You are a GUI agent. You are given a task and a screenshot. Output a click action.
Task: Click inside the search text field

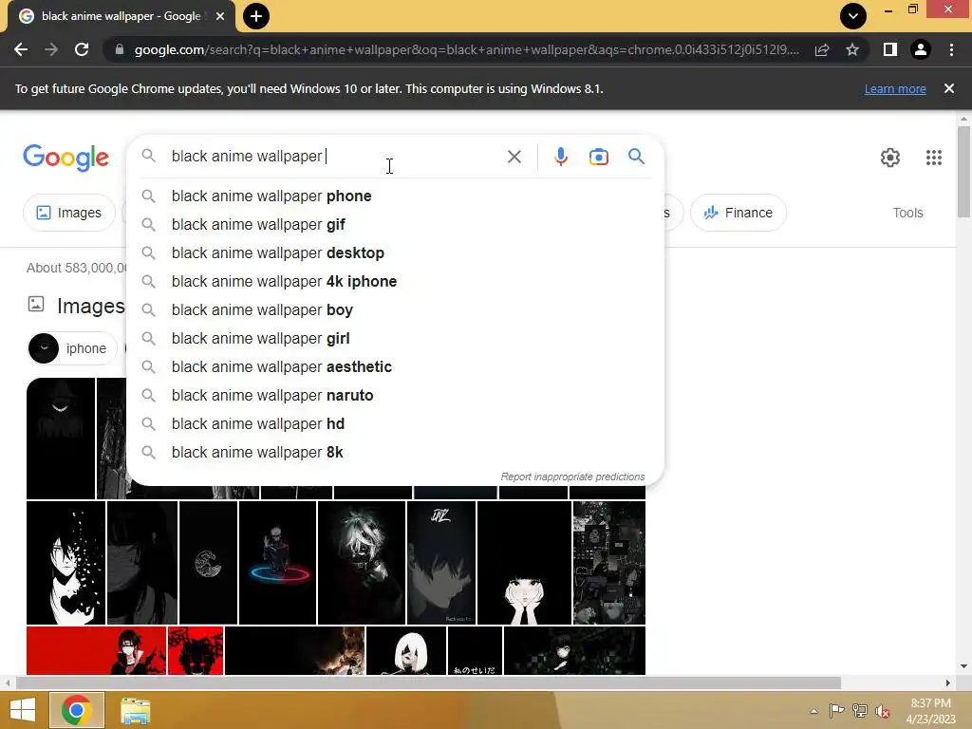point(335,157)
